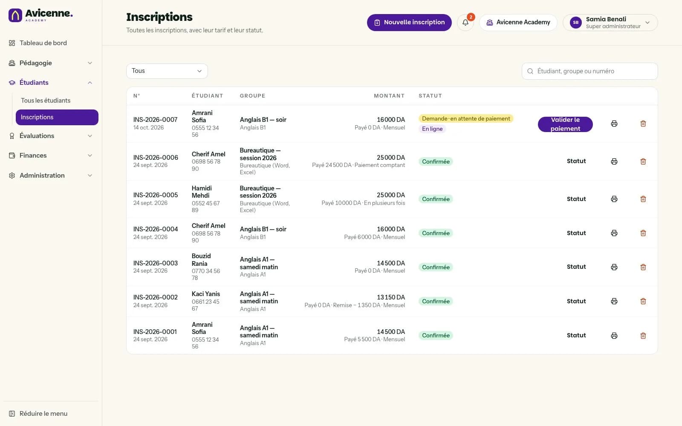Viewport: 682px width, 426px height.
Task: Change Statut for INS-2026-0003
Action: coord(576,267)
